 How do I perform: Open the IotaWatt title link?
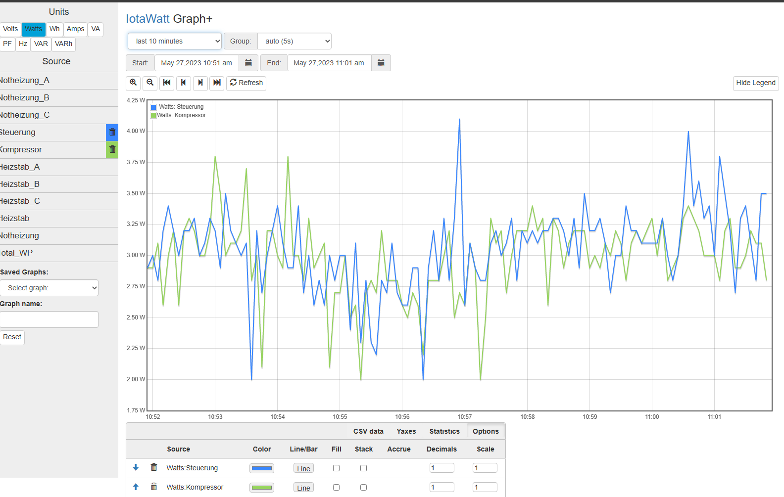[x=147, y=19]
